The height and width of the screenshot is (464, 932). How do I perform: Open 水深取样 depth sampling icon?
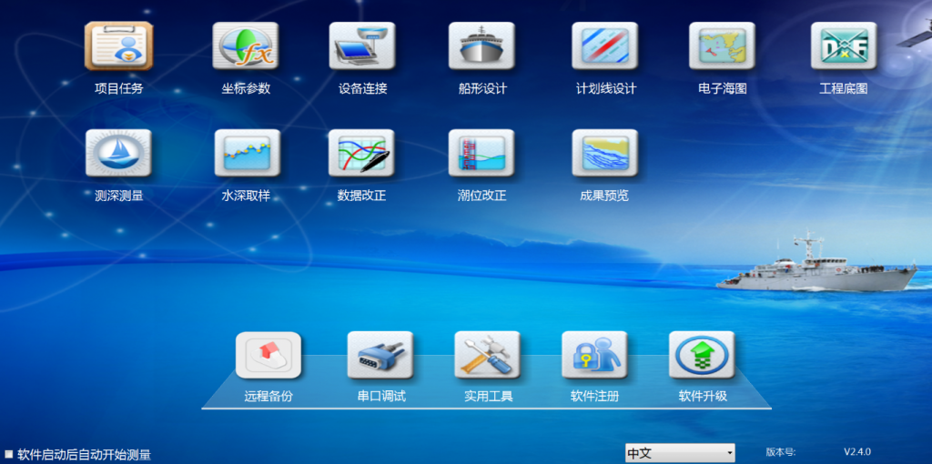click(x=247, y=153)
